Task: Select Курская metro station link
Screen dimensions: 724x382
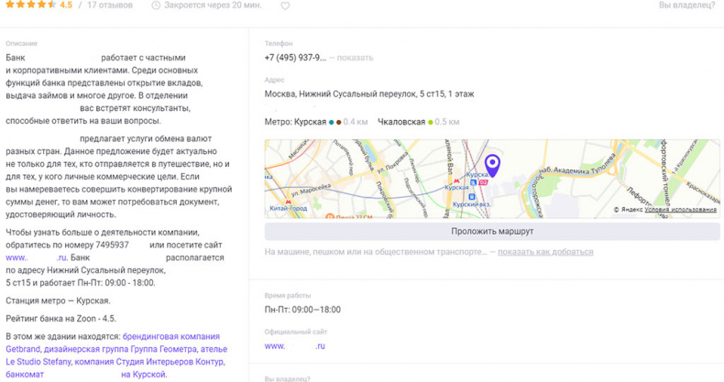Action: coord(310,122)
